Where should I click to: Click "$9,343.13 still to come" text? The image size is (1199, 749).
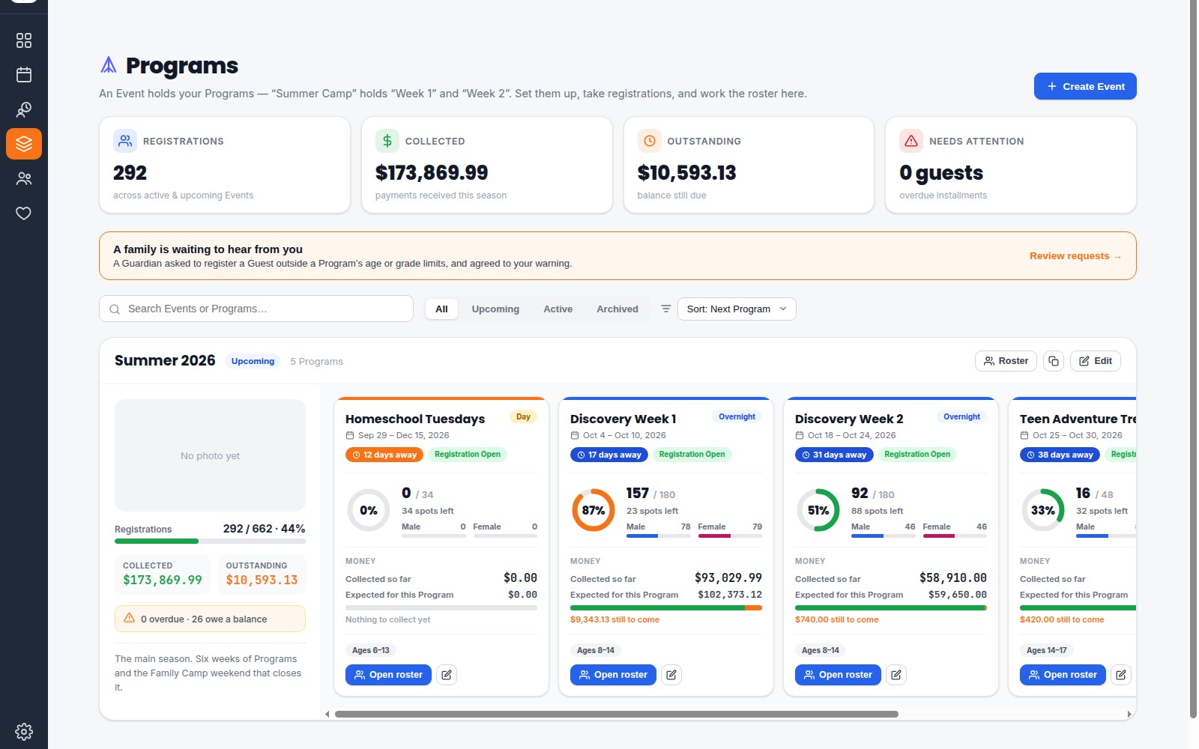click(x=614, y=619)
